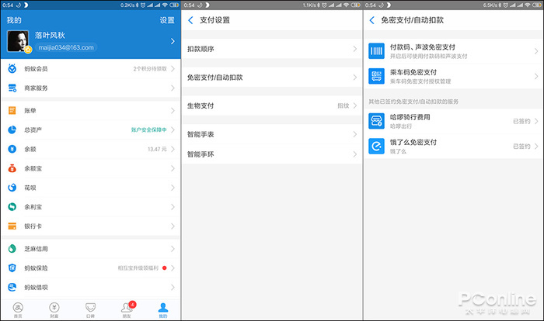Open the 余利宝 icon
The height and width of the screenshot is (321, 544).
12,207
